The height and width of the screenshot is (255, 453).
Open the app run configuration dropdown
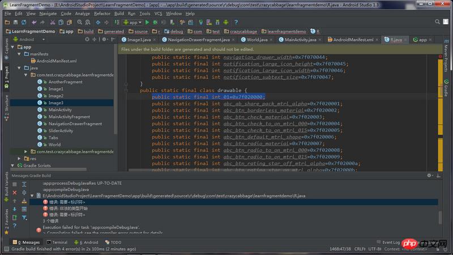coord(133,22)
